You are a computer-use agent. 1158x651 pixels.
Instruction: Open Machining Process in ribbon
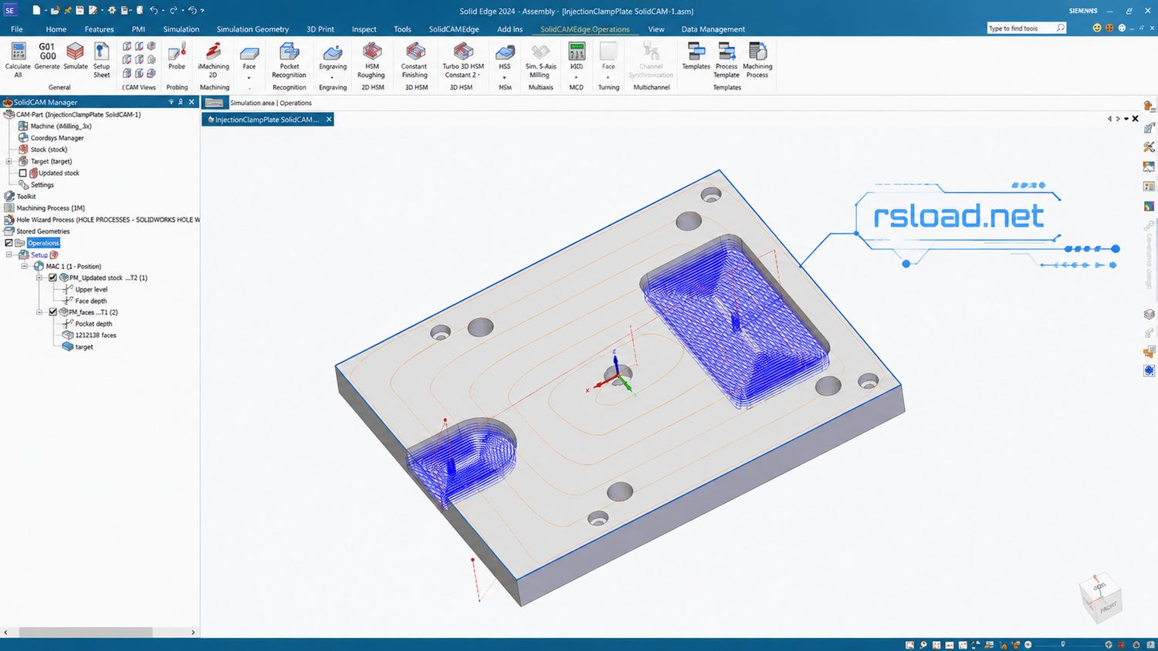tap(757, 59)
